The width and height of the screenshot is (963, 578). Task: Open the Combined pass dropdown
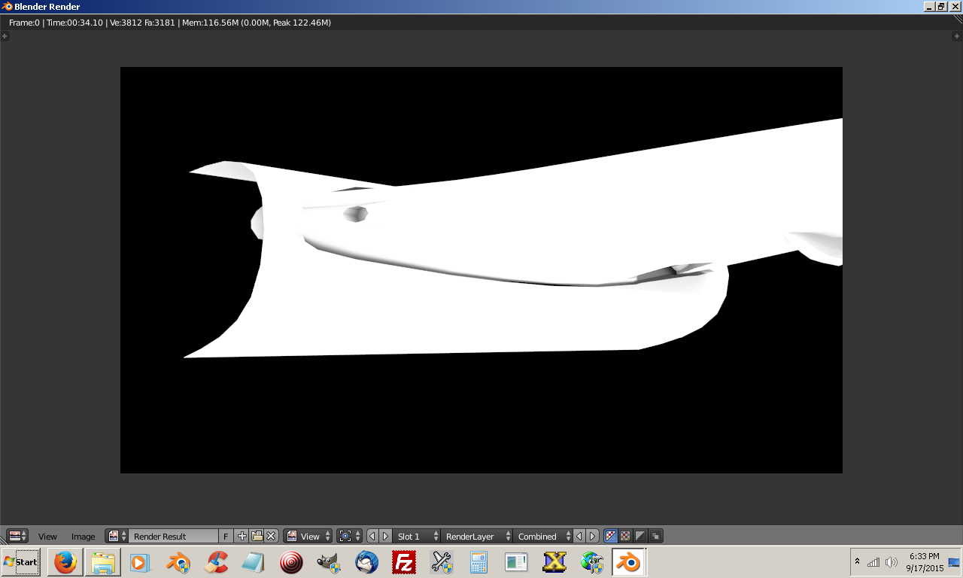coord(543,536)
